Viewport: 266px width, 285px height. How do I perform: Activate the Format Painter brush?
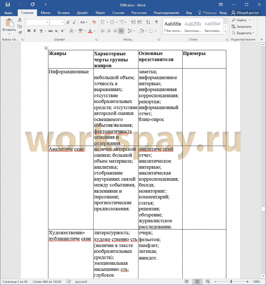tap(20, 33)
